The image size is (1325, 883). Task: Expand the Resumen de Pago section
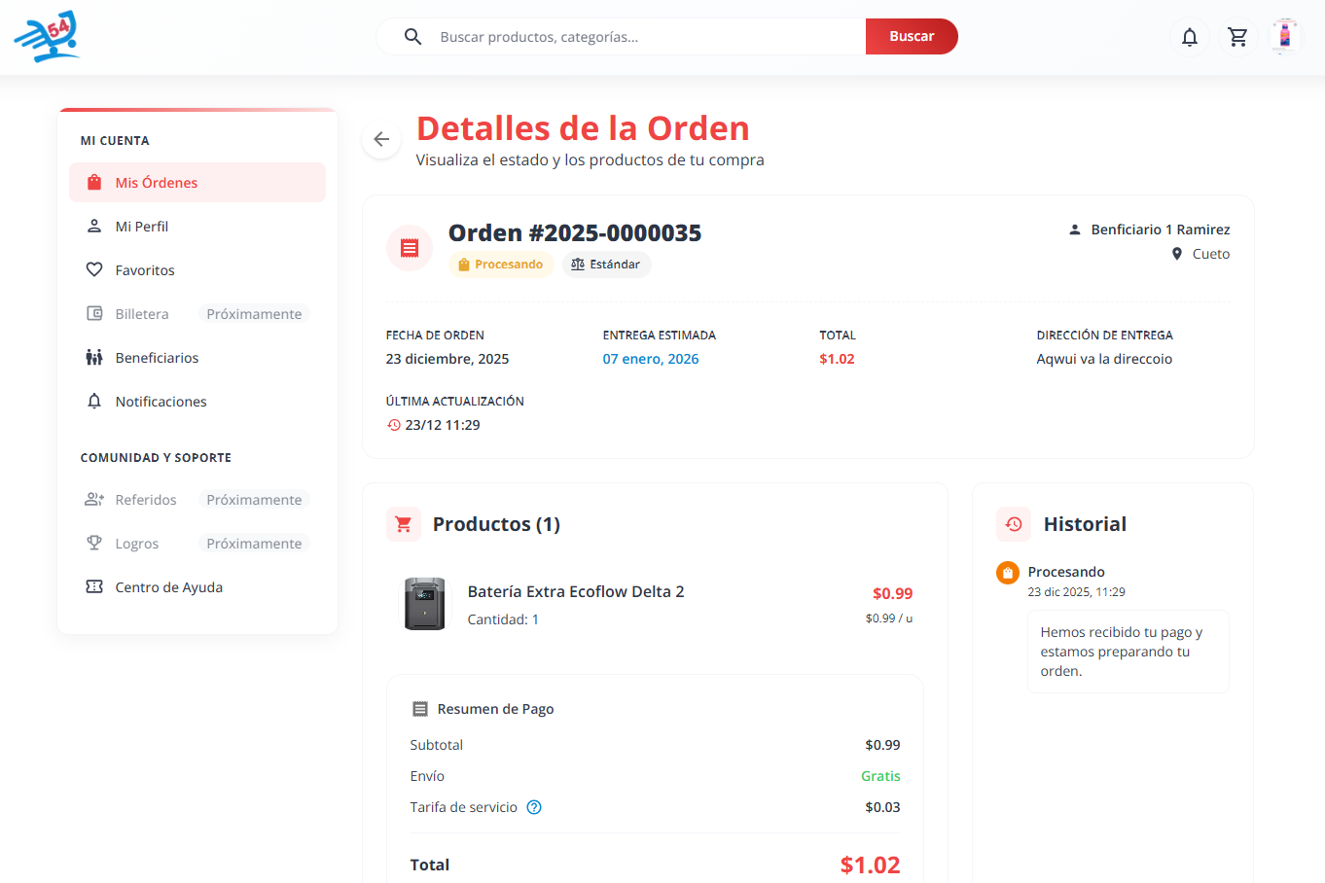[483, 709]
